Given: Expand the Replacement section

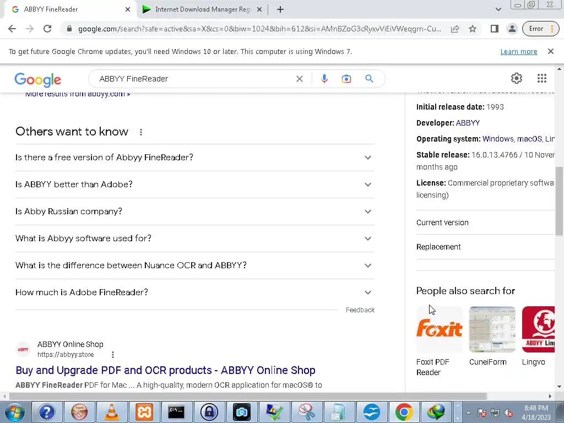Looking at the screenshot, I should click(x=486, y=247).
